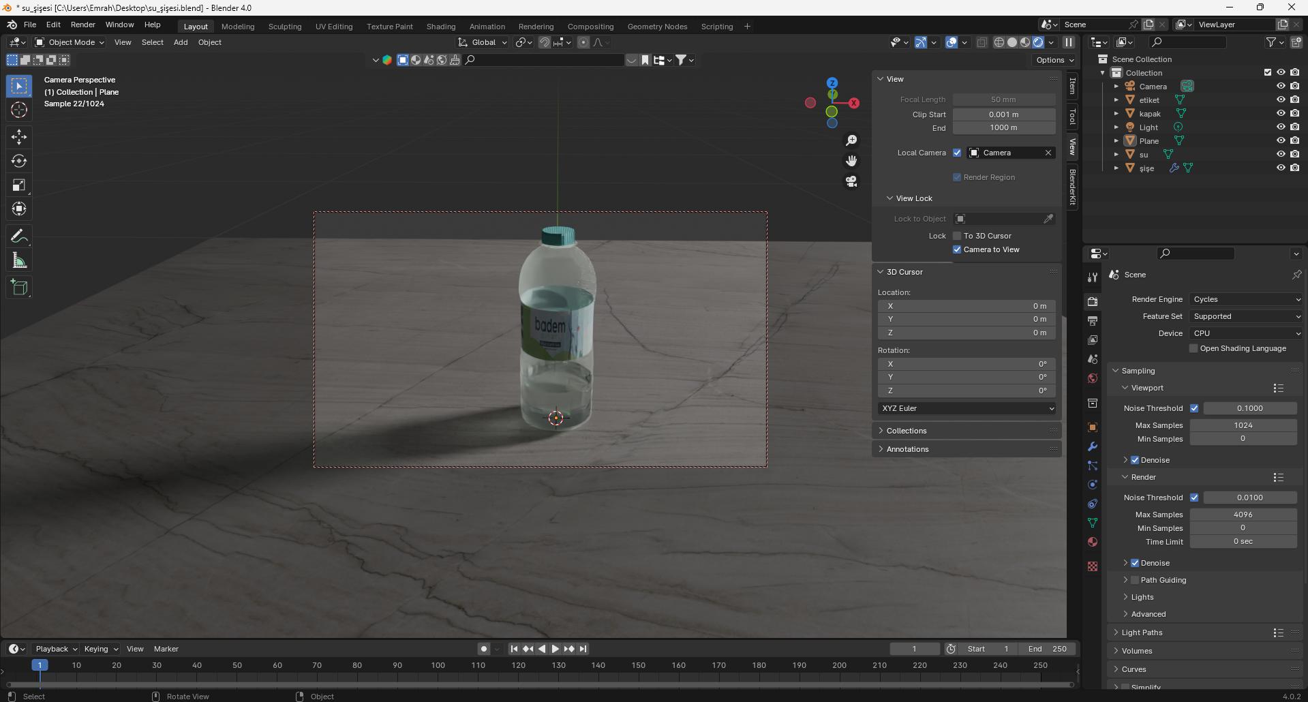Image resolution: width=1308 pixels, height=702 pixels.
Task: Click the viewport zoom magnifier icon
Action: pos(851,140)
